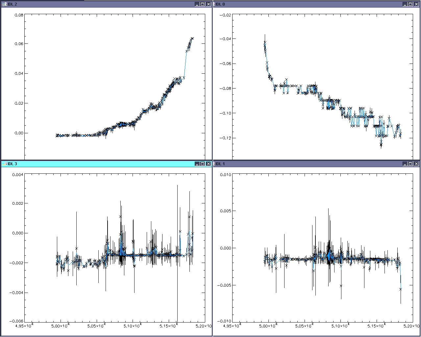Viewport: 421px width, 337px height.
Task: Minimize the IDL 2 plot window
Action: pyautogui.click(x=197, y=4)
